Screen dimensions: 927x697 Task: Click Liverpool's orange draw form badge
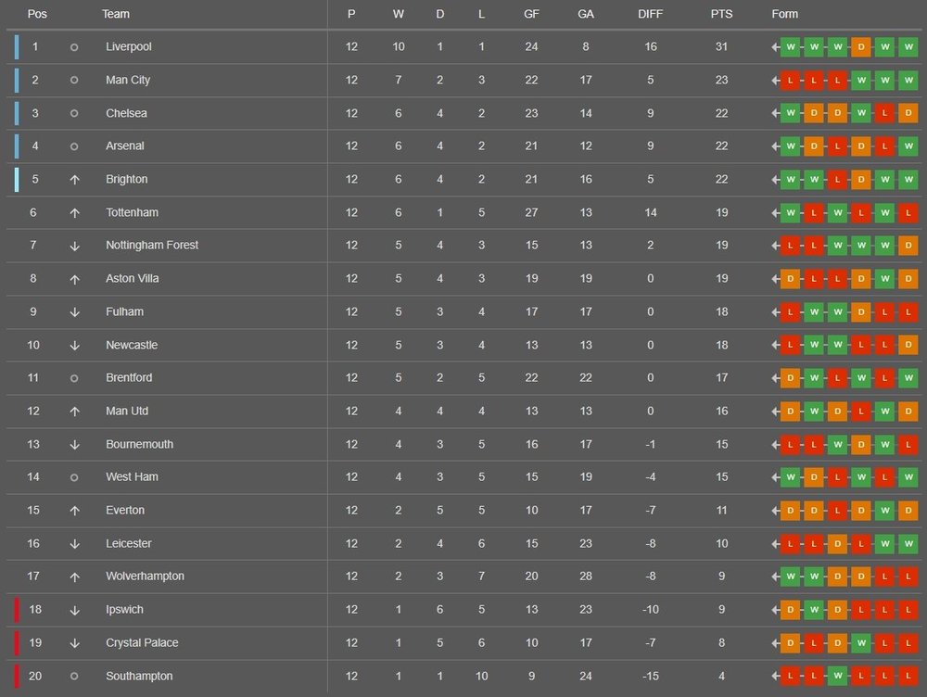coord(861,47)
